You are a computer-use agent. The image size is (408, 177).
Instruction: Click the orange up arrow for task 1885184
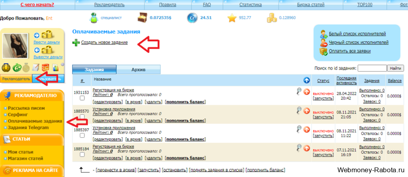(307, 148)
